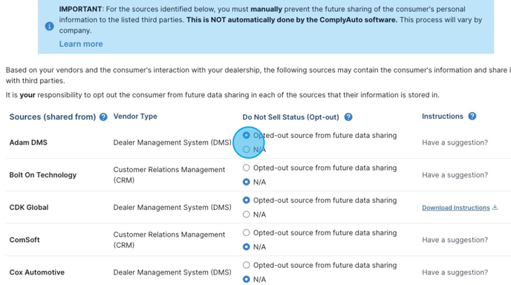Image resolution: width=511 pixels, height=285 pixels.
Task: Select Opted-out radio for CDK Global
Action: coord(247,200)
